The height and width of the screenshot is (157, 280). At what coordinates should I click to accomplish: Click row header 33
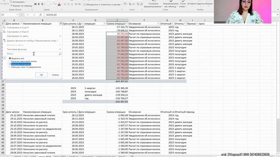tap(3, 102)
